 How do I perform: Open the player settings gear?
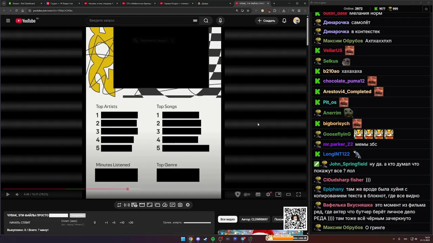pyautogui.click(x=268, y=194)
